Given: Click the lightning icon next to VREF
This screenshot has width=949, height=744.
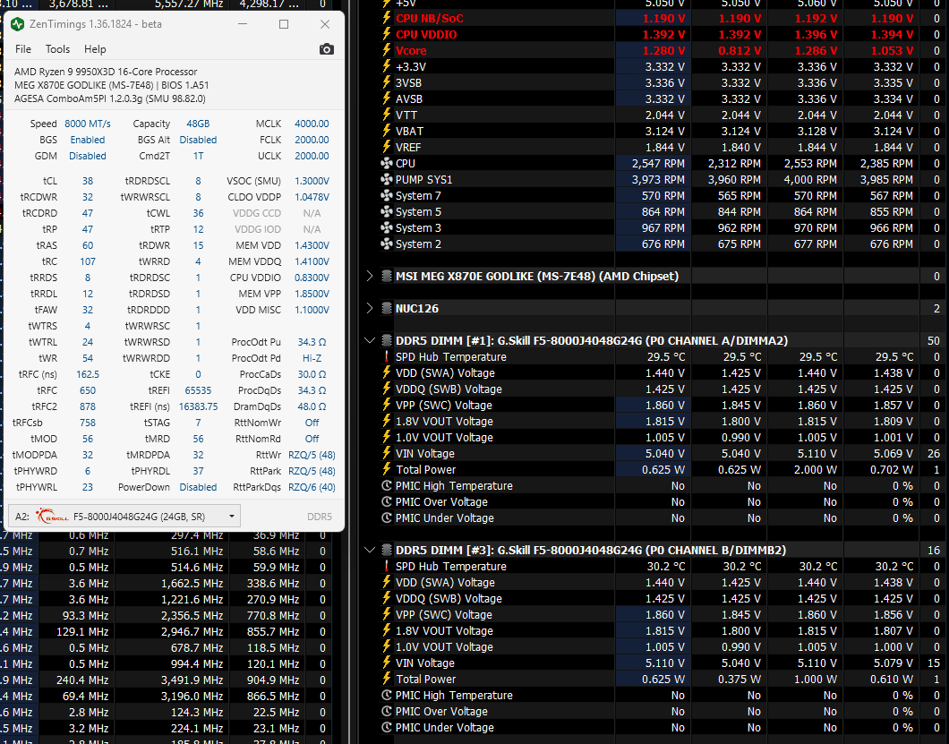Looking at the screenshot, I should tap(386, 147).
